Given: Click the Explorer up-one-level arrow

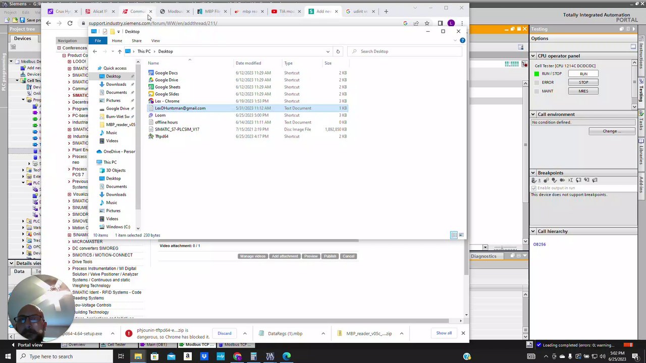Looking at the screenshot, I should [x=120, y=51].
